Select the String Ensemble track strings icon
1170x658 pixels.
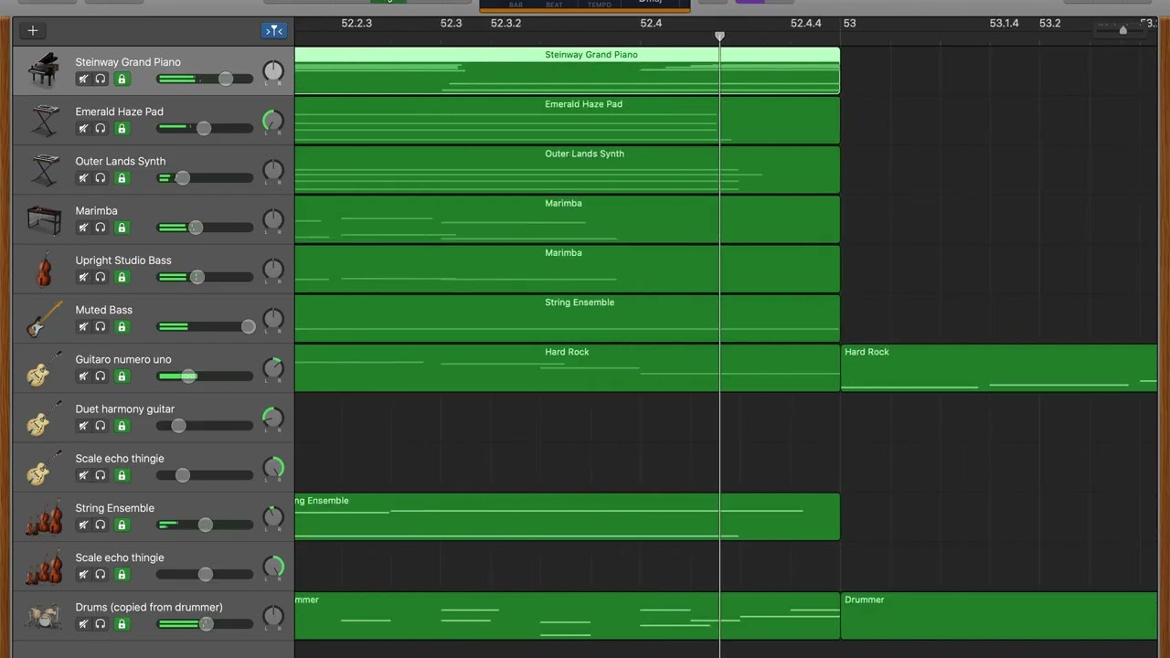click(x=44, y=517)
